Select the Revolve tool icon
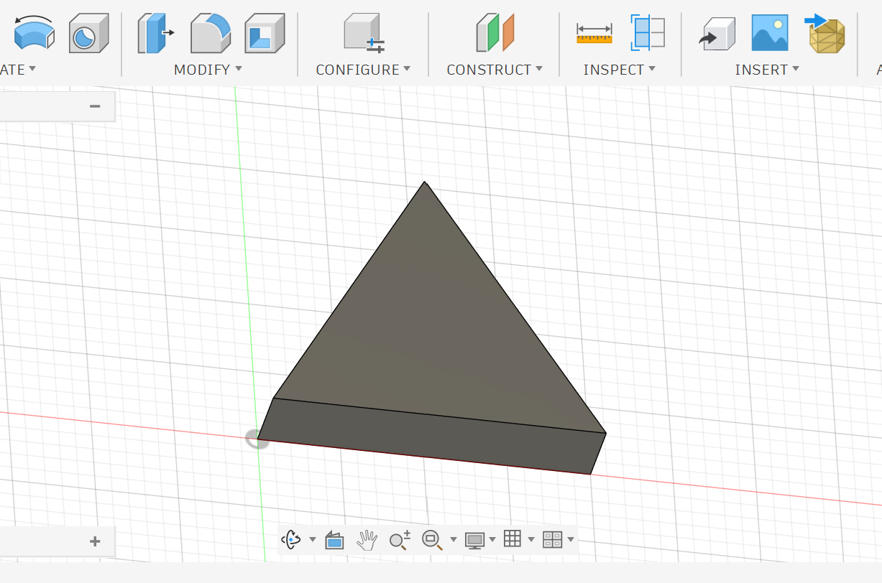 34,33
